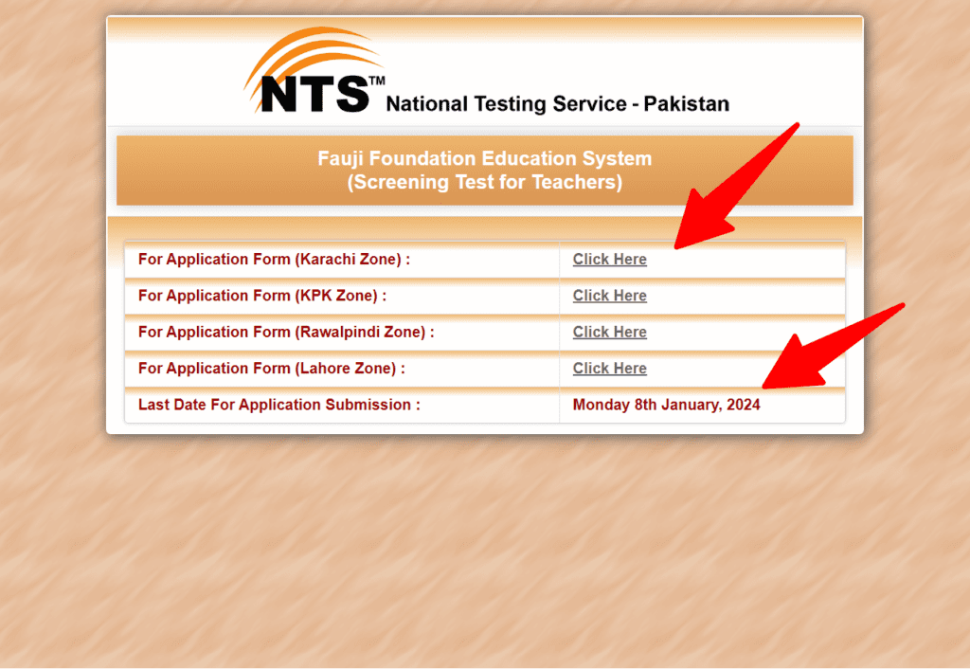Viewport: 970px width, 669px height.
Task: Click the KPK Zone application form label
Action: pyautogui.click(x=262, y=296)
